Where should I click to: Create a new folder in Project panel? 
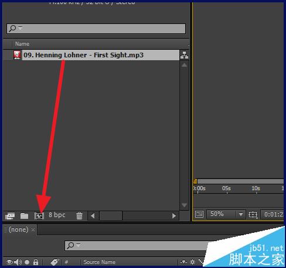[24, 216]
